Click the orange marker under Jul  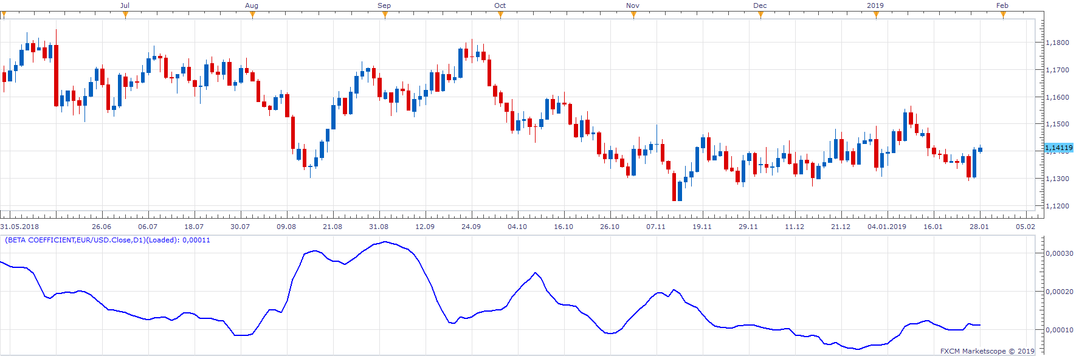point(125,15)
